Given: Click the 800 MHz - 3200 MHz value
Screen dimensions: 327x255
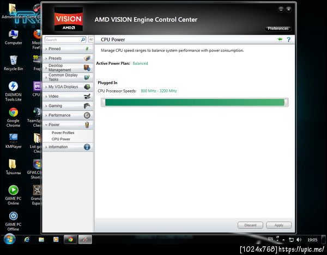Looking at the screenshot, I should tap(159, 91).
